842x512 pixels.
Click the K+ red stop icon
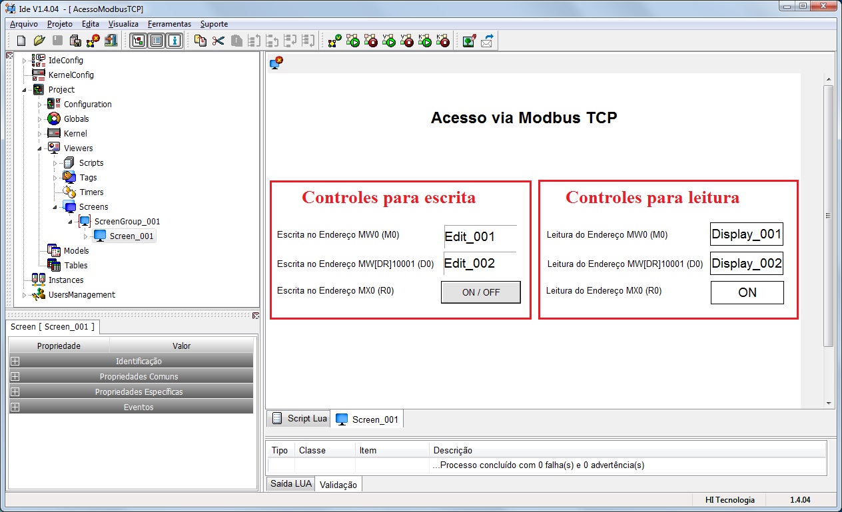tap(443, 41)
